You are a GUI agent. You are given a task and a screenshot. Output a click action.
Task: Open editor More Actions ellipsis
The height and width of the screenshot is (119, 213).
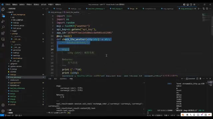210,9
